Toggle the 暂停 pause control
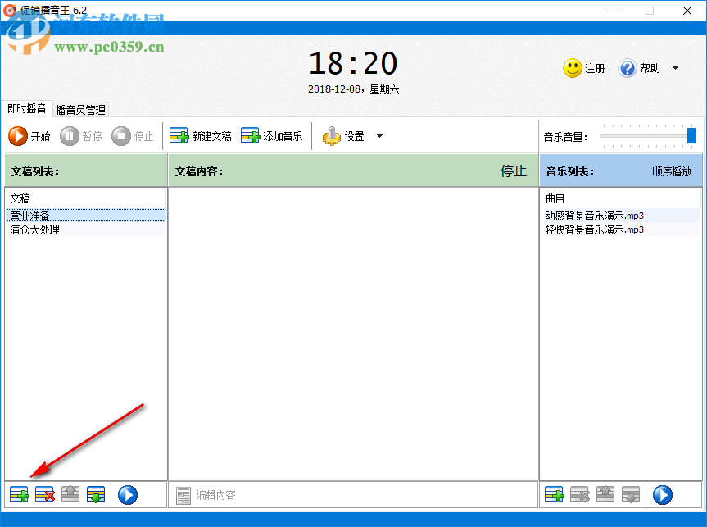The height and width of the screenshot is (527, 707). pyautogui.click(x=82, y=136)
